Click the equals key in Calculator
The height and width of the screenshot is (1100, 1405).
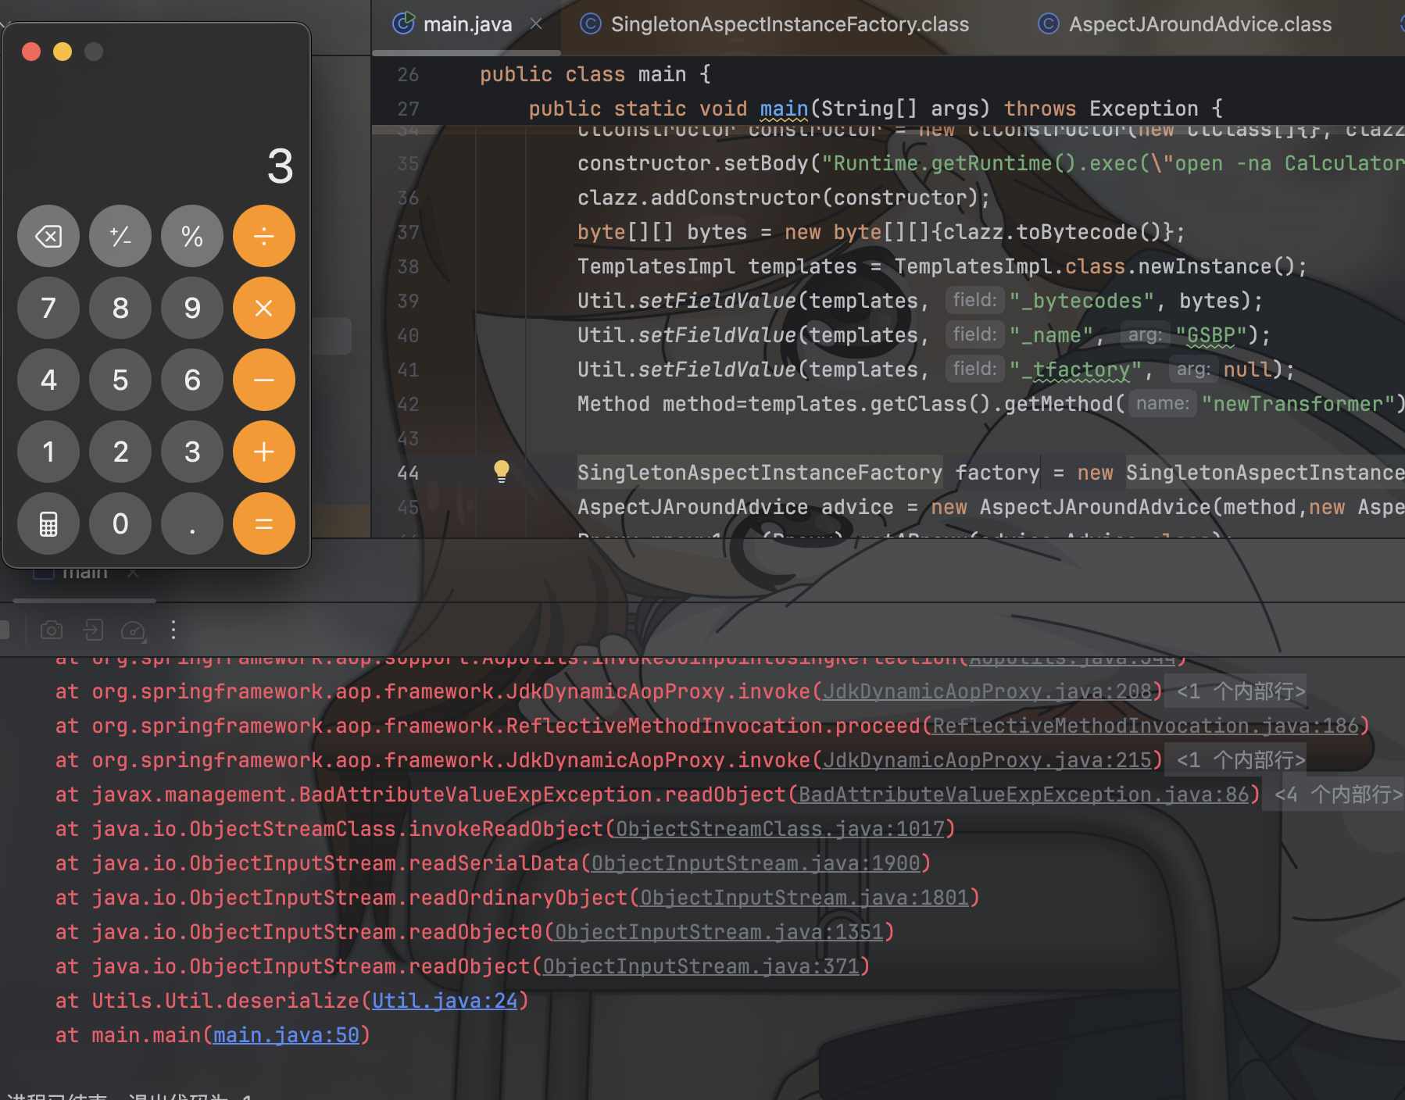(264, 523)
